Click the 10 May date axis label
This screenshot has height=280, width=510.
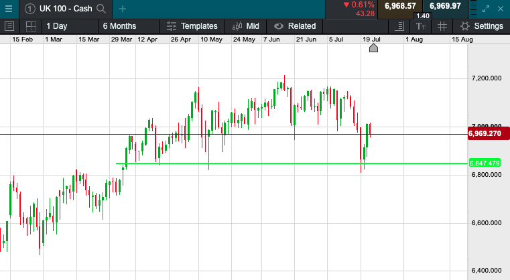(211, 40)
